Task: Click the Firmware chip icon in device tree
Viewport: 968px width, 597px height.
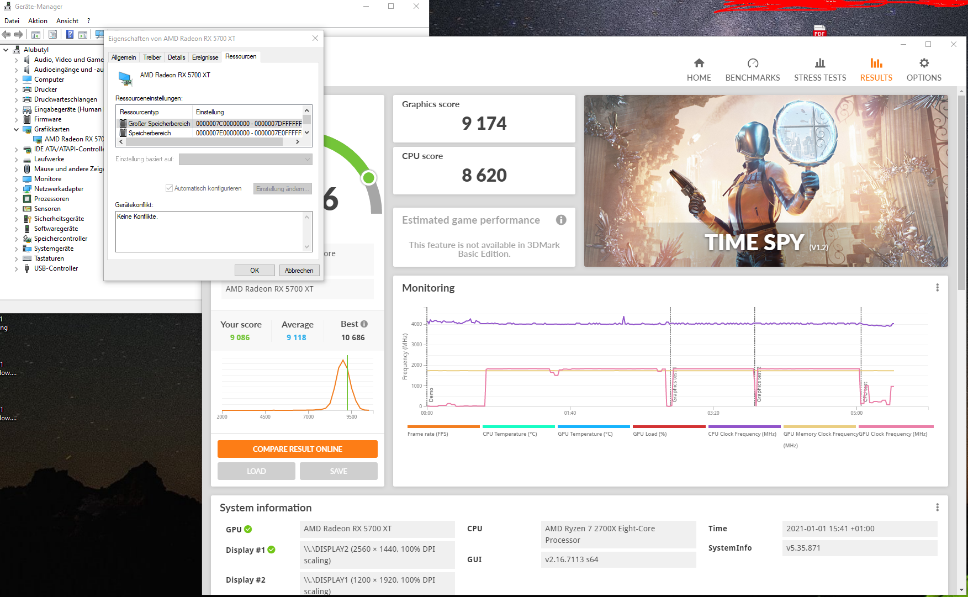Action: click(27, 119)
